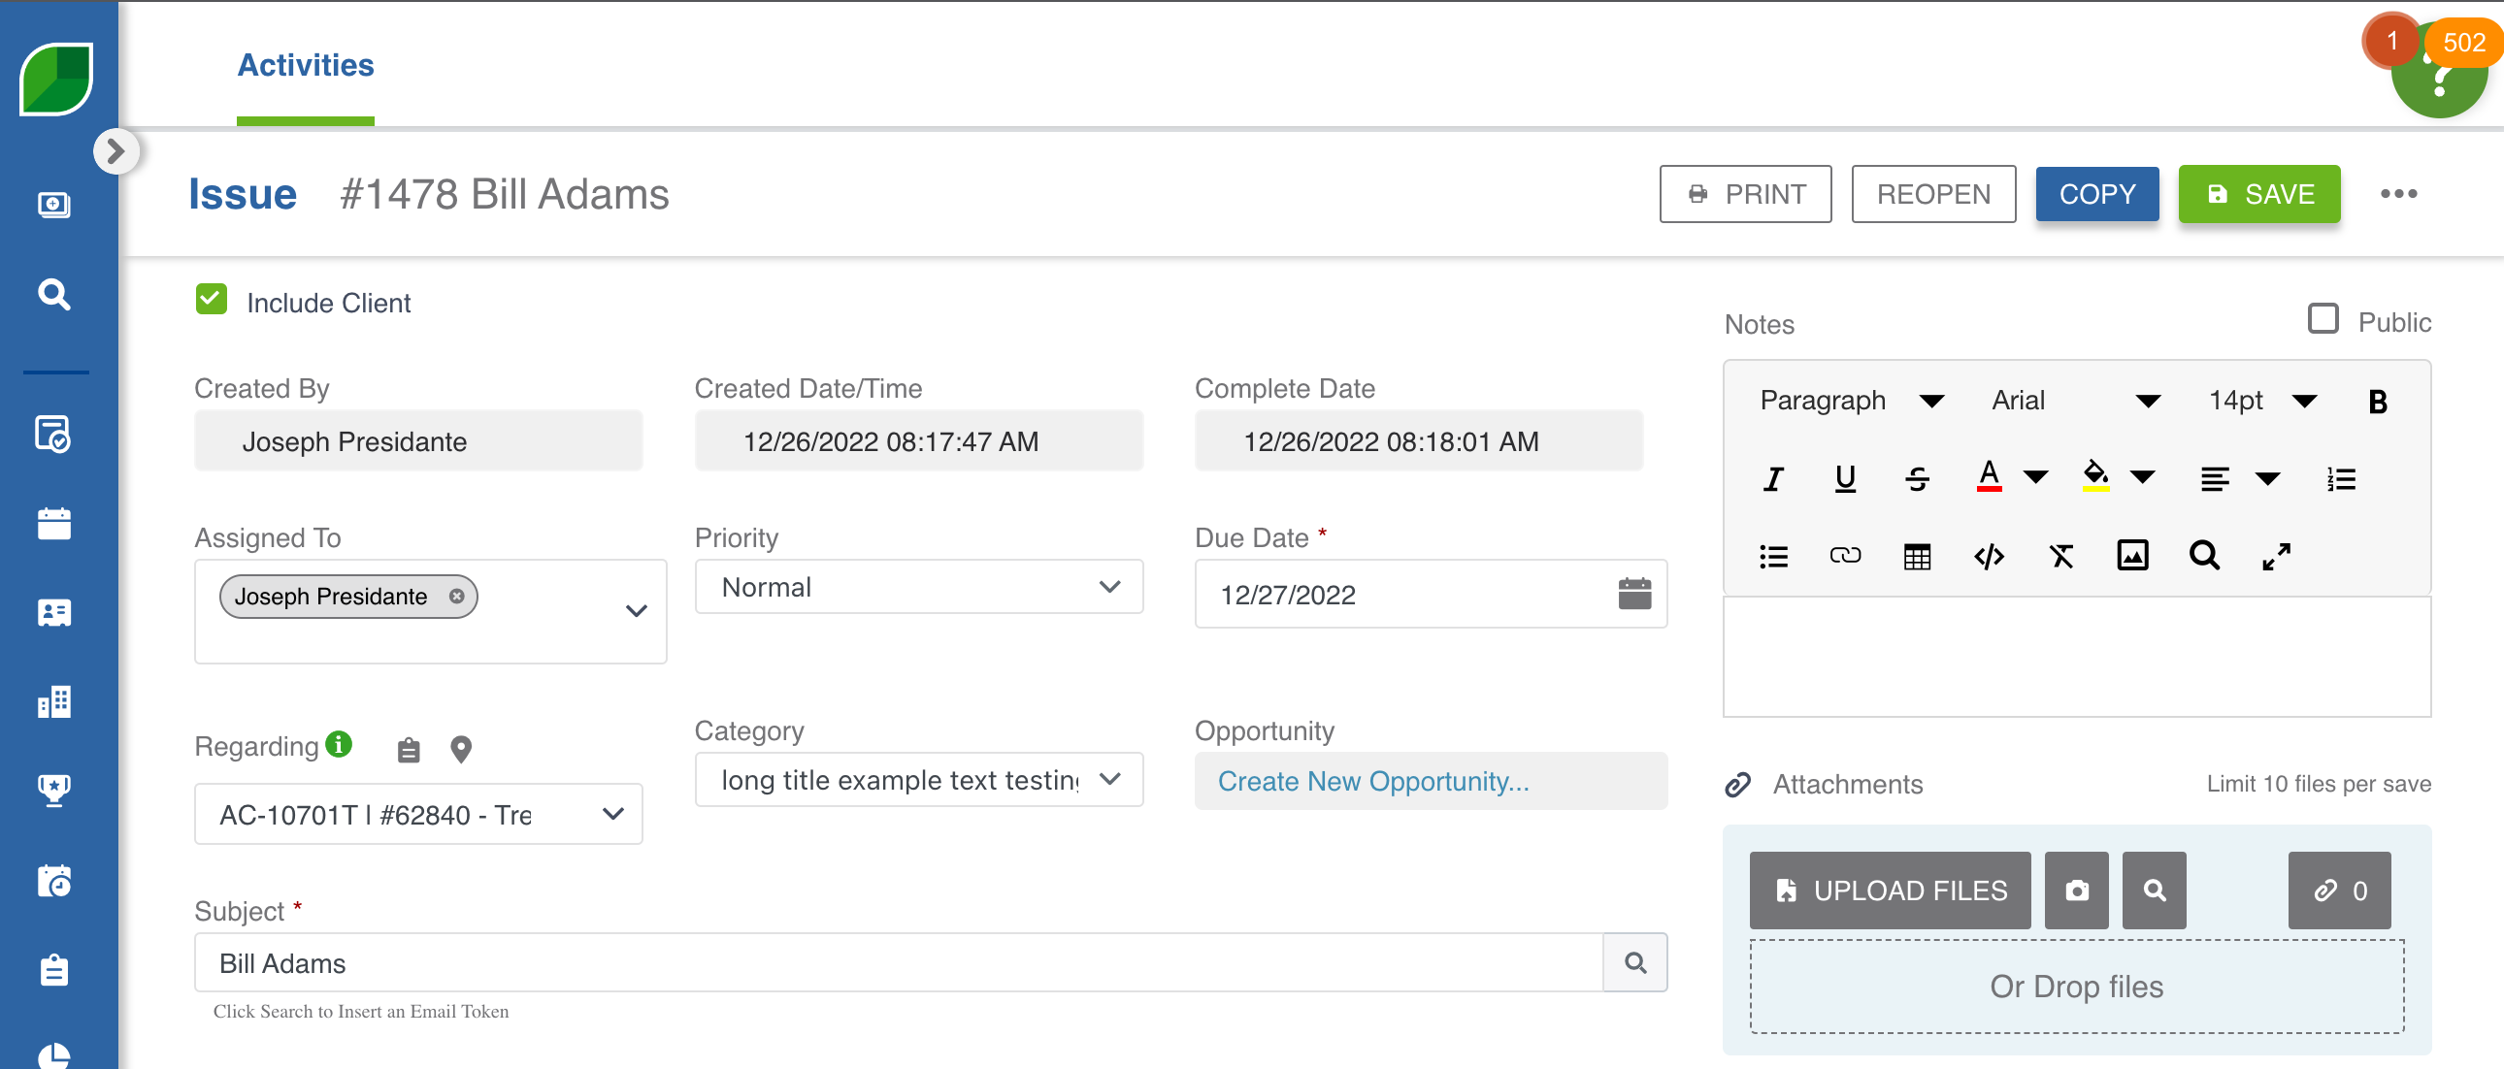Remove Joseph Presidante from Assigned To
This screenshot has height=1069, width=2504.
tap(456, 596)
